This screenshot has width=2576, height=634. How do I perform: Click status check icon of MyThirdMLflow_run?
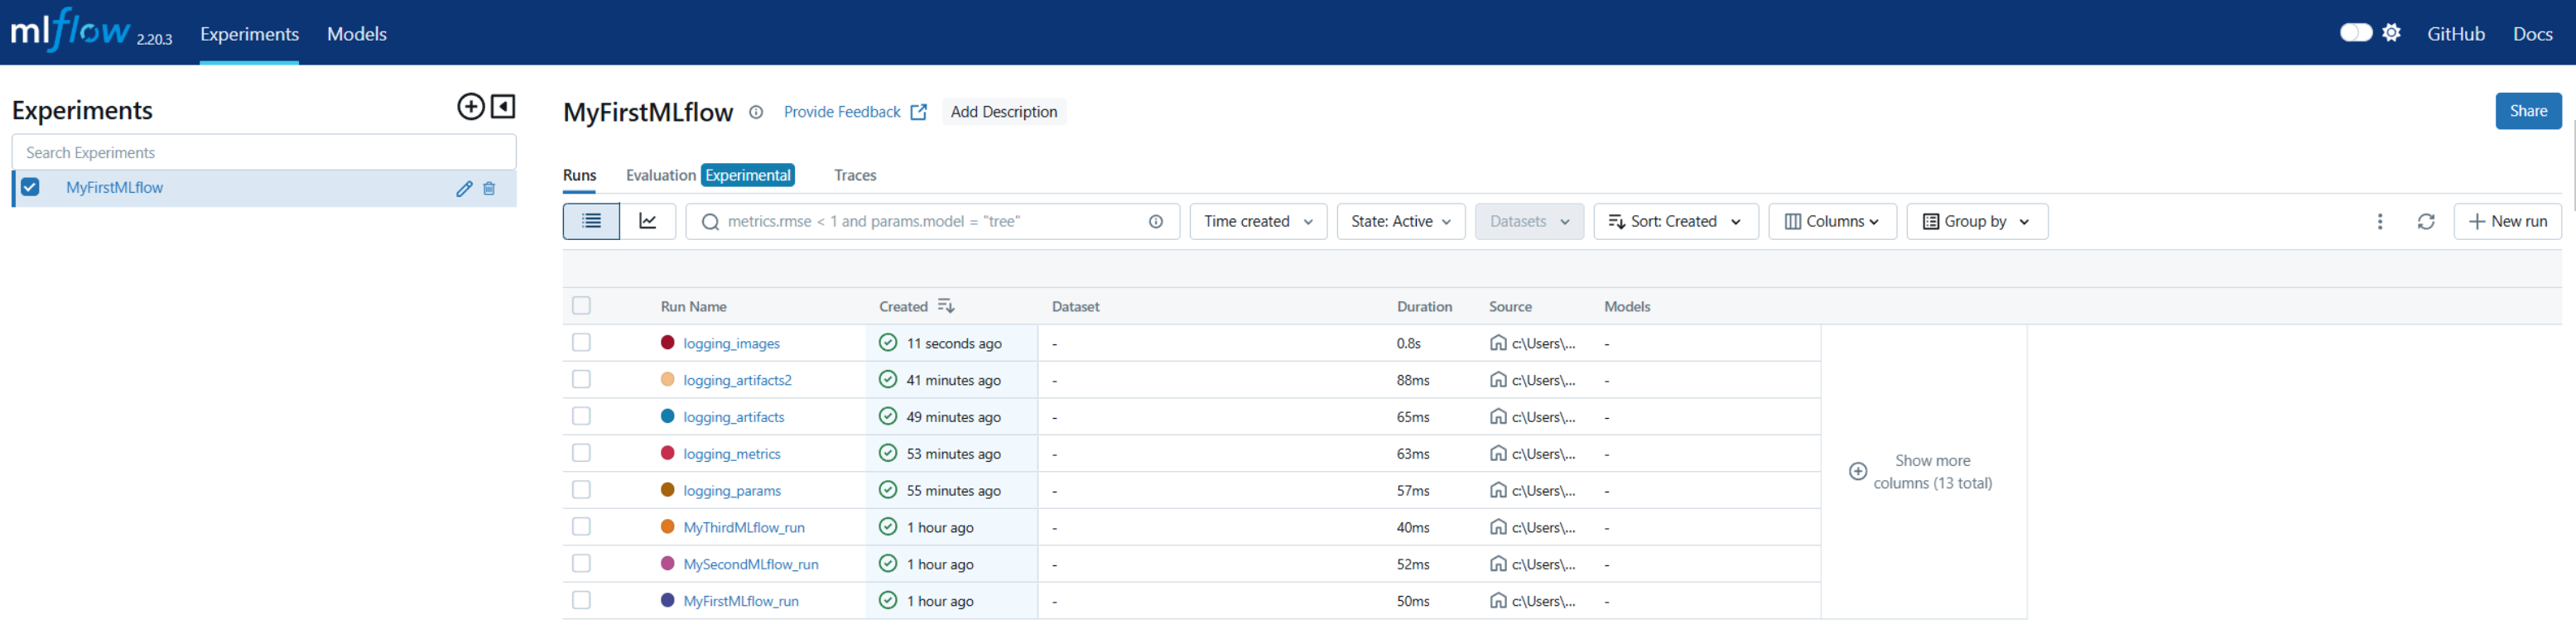tap(887, 527)
